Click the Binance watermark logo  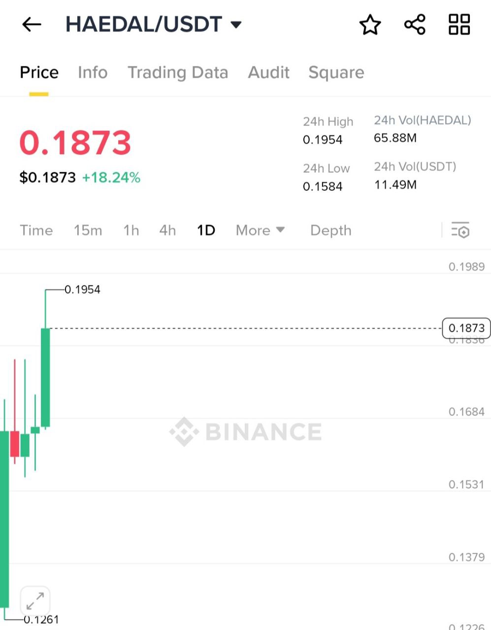pos(246,432)
